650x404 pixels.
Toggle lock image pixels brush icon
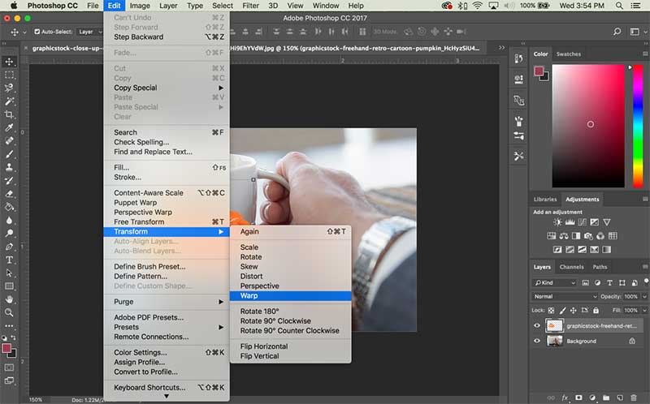562,310
